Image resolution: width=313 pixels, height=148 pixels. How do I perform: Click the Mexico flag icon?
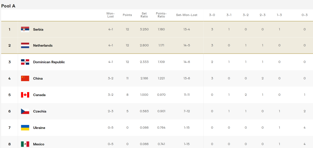click(25, 144)
